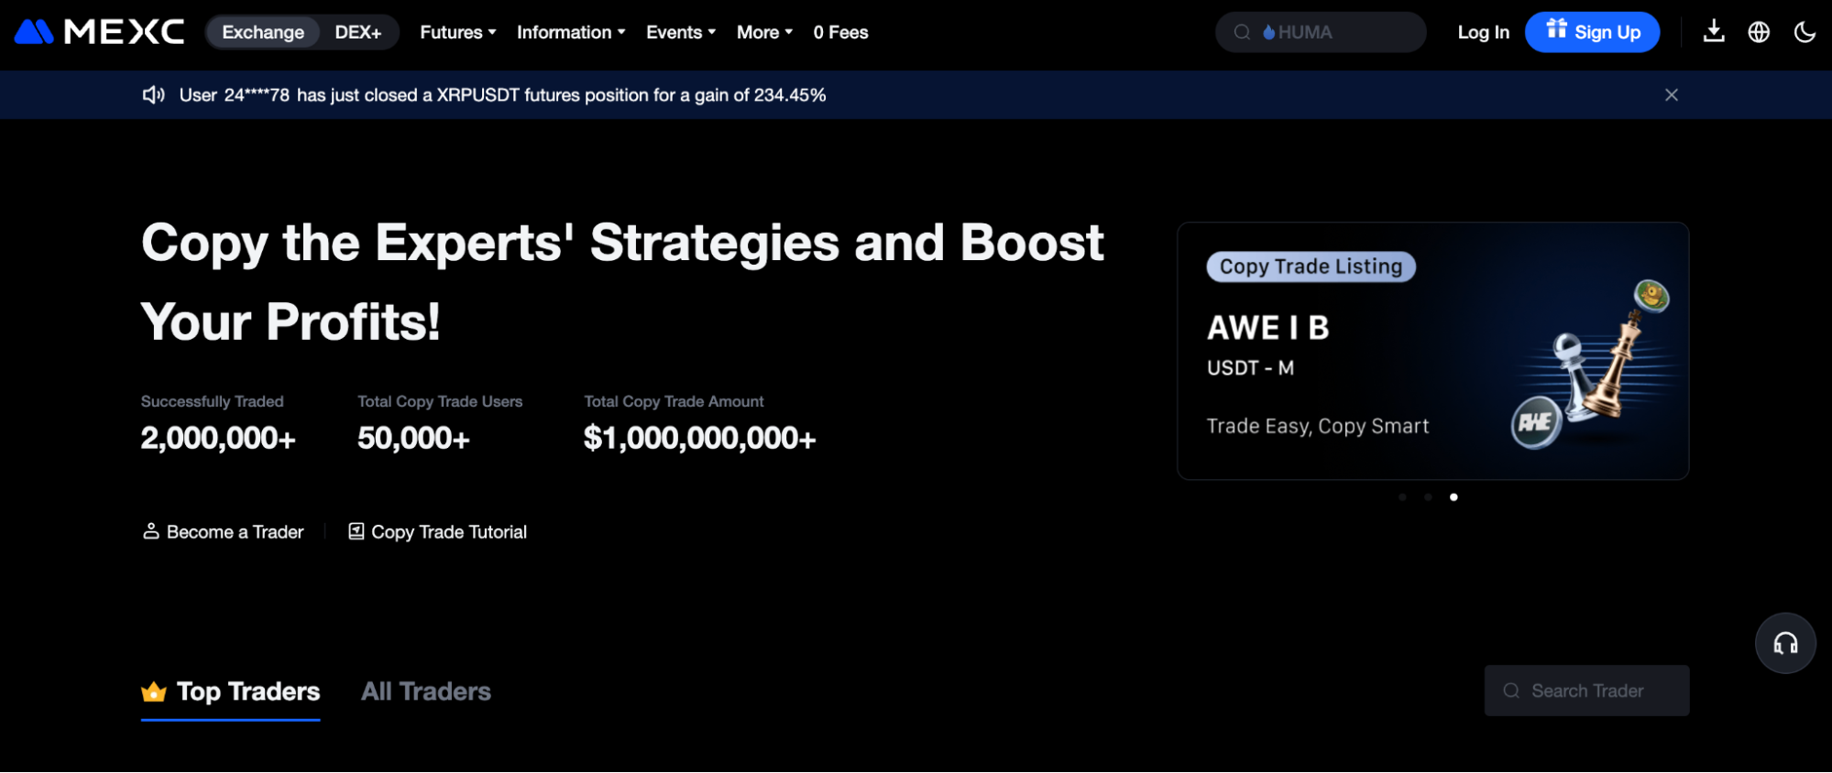Open the Log In page
The height and width of the screenshot is (773, 1832).
[1483, 32]
